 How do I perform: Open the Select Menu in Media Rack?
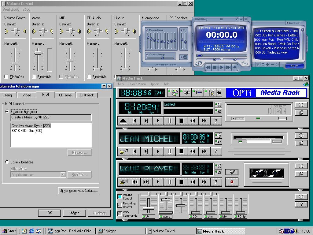click(137, 84)
